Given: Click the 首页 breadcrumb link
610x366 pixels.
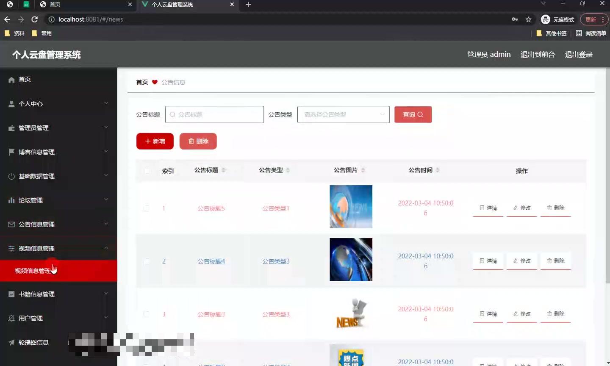Looking at the screenshot, I should point(142,82).
